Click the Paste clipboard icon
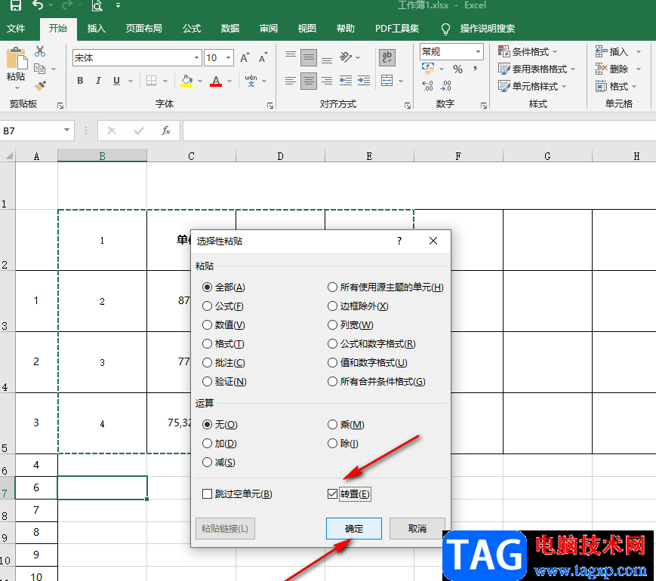This screenshot has height=581, width=656. [17, 58]
